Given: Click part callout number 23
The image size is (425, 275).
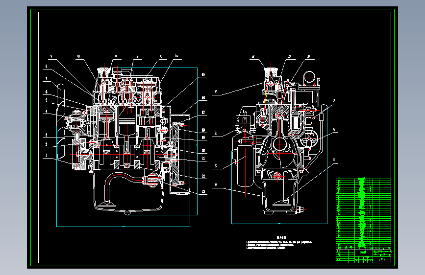Looking at the screenshot, I should point(203,192).
